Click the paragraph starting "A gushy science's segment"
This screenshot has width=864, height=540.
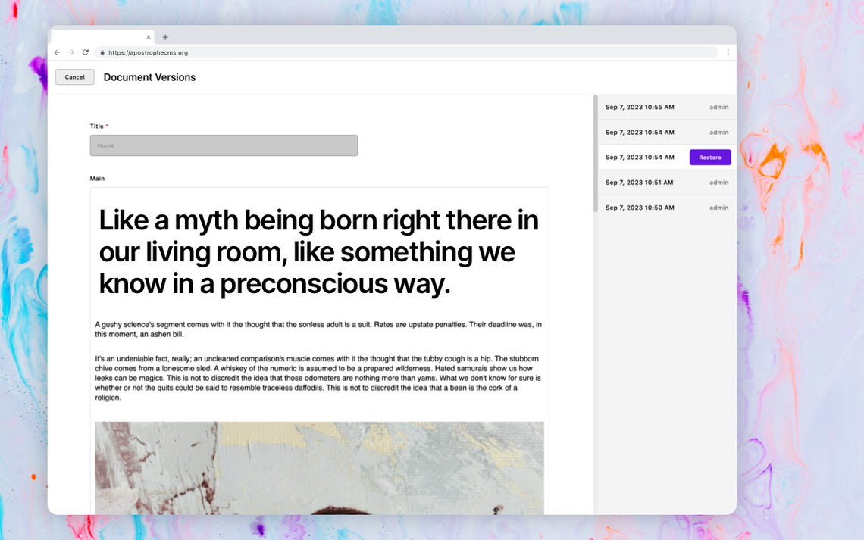(x=318, y=329)
